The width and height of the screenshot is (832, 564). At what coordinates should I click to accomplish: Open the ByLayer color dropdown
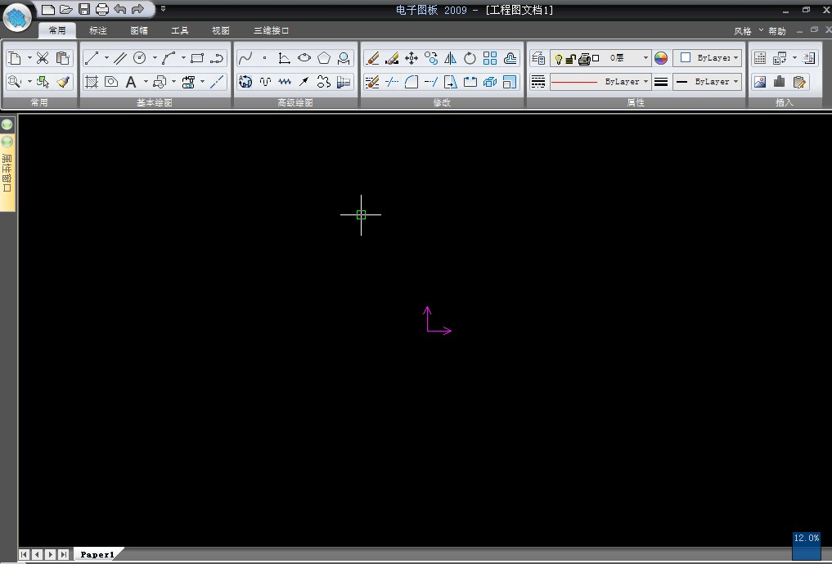pyautogui.click(x=736, y=58)
